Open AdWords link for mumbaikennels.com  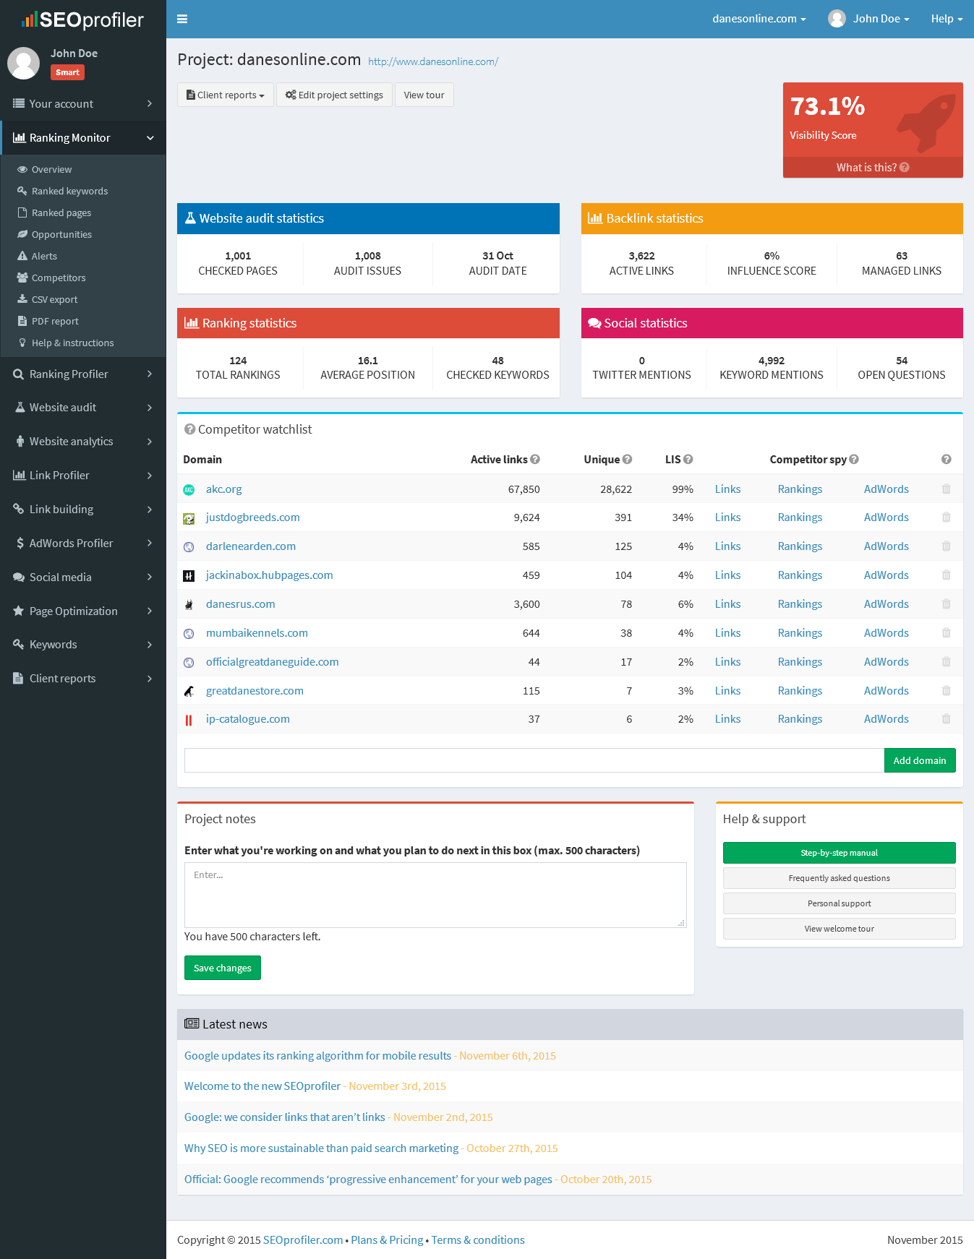(886, 633)
